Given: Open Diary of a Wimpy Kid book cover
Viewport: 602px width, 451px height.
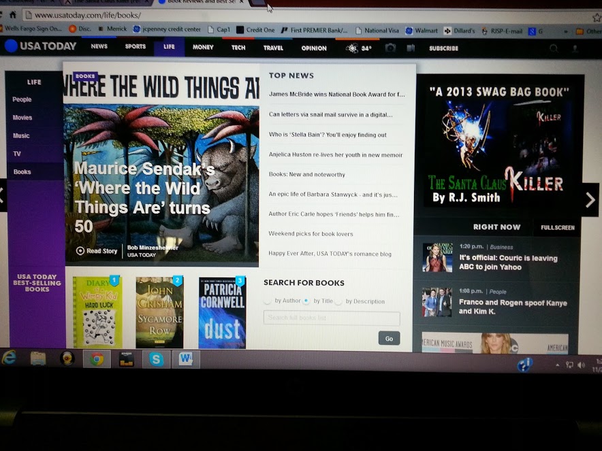Looking at the screenshot, I should [x=97, y=312].
